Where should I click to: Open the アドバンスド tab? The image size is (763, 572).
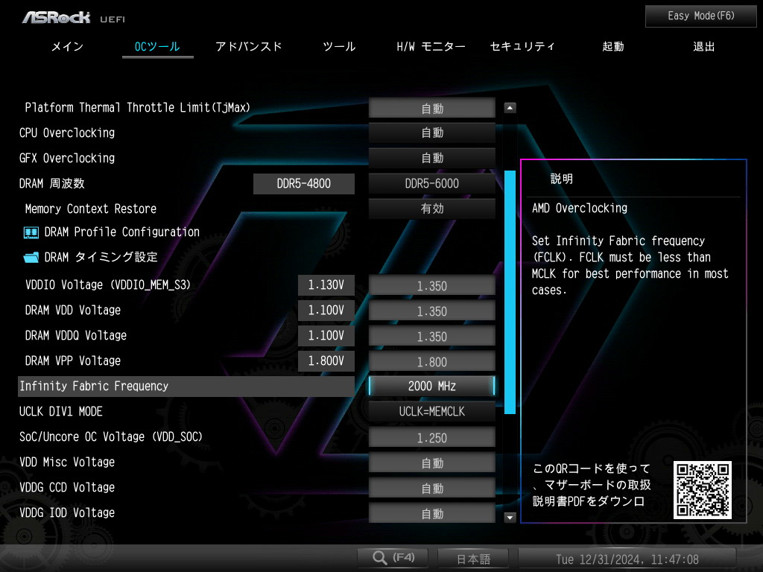249,47
